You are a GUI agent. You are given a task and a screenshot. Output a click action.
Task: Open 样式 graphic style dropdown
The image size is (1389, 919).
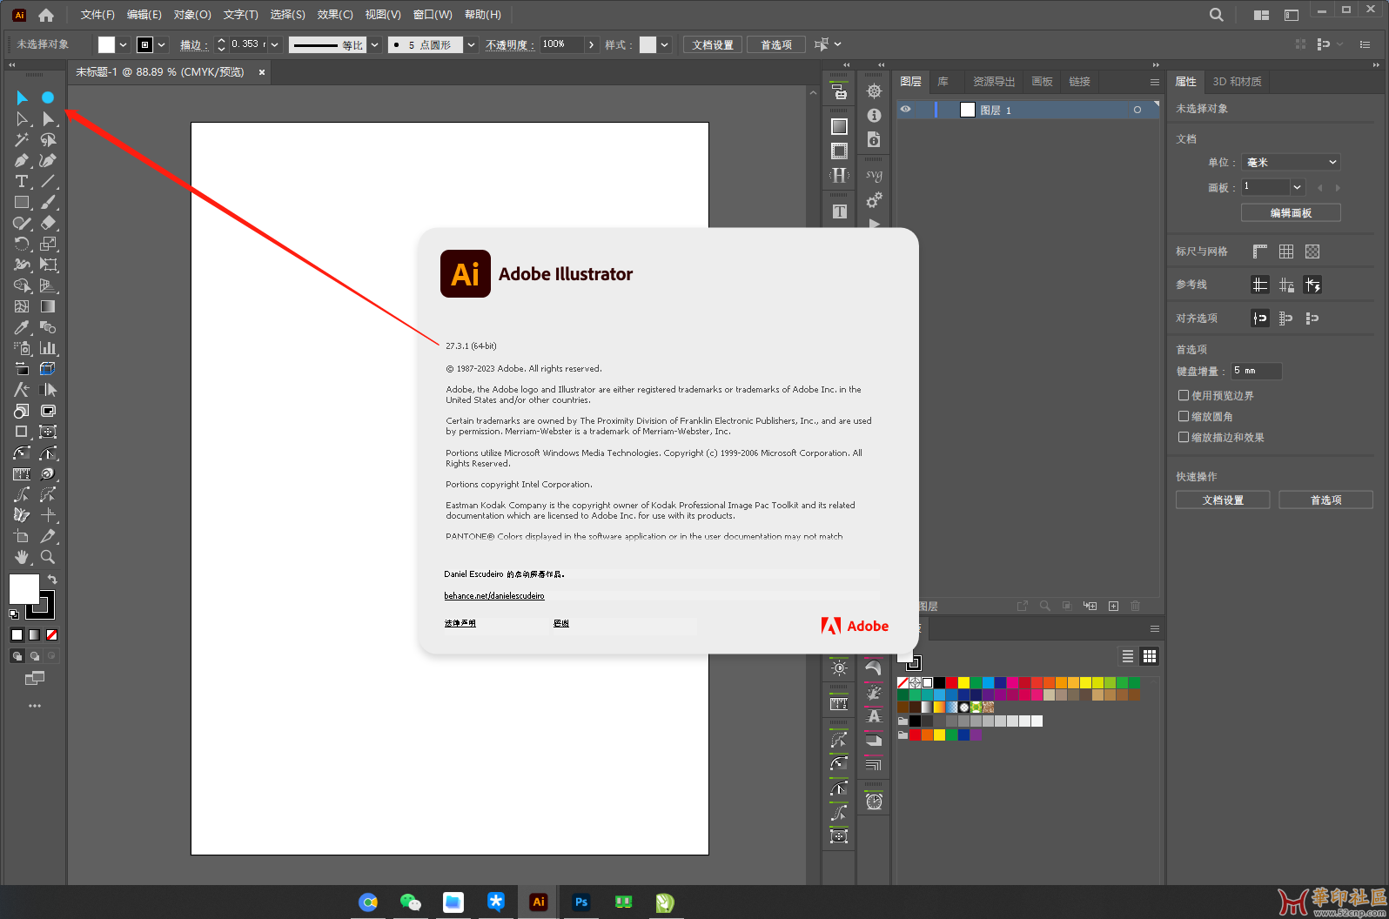(665, 44)
